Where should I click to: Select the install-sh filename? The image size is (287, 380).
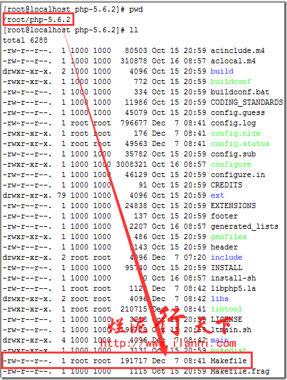pos(233,278)
